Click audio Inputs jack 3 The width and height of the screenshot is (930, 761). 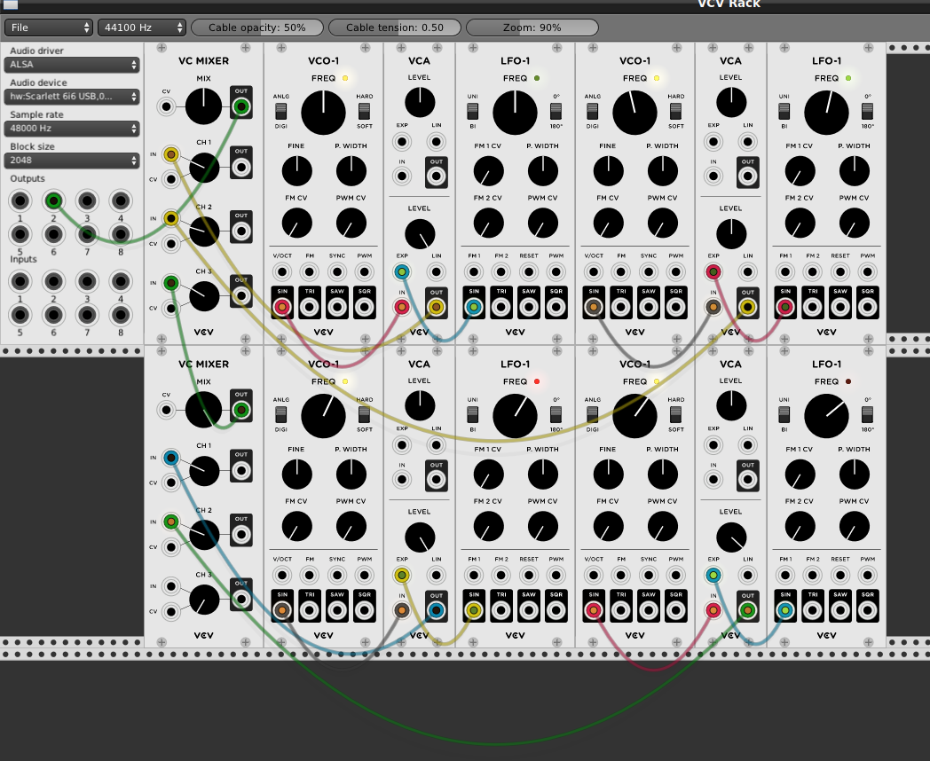pos(87,281)
